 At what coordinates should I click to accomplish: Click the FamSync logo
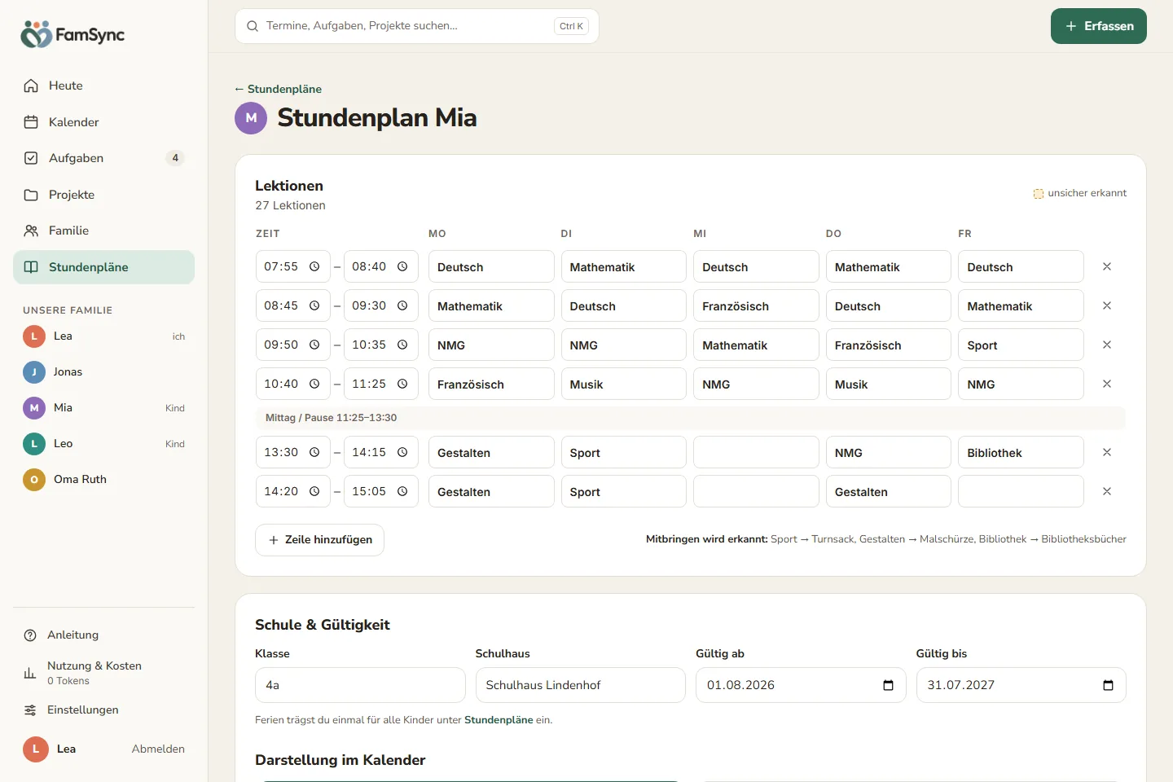(x=72, y=34)
